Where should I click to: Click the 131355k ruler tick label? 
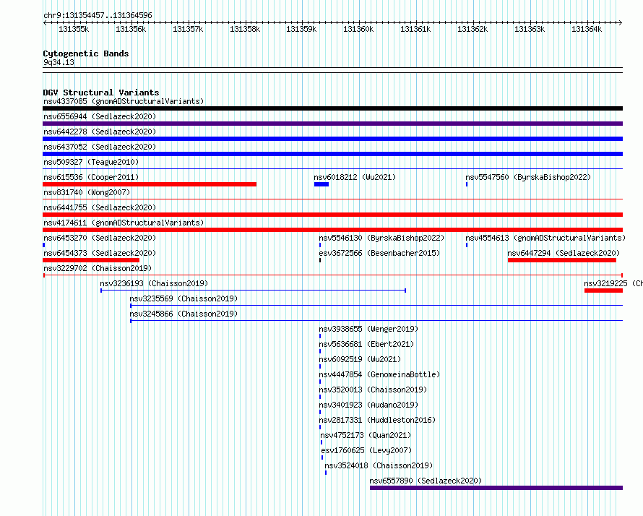pos(74,29)
